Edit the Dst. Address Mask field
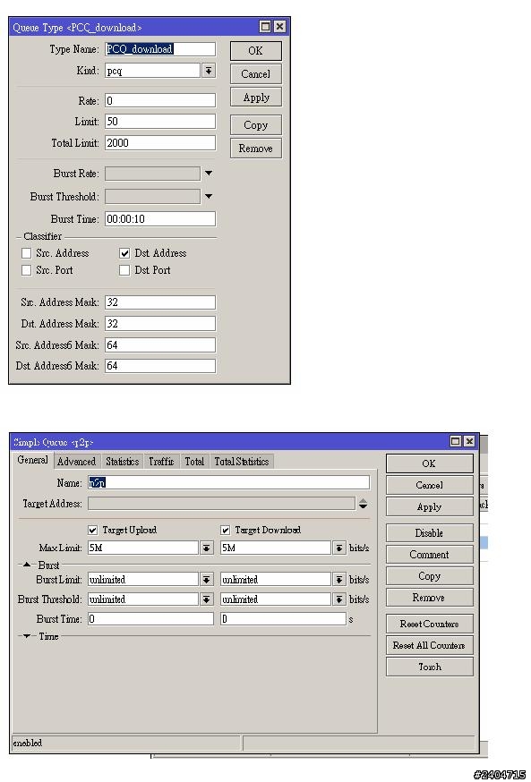531x782 pixels. click(x=160, y=324)
